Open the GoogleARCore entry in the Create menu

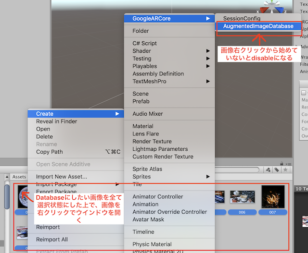(169, 18)
